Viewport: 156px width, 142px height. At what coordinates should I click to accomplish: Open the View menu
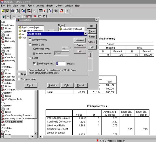click(x=15, y=6)
